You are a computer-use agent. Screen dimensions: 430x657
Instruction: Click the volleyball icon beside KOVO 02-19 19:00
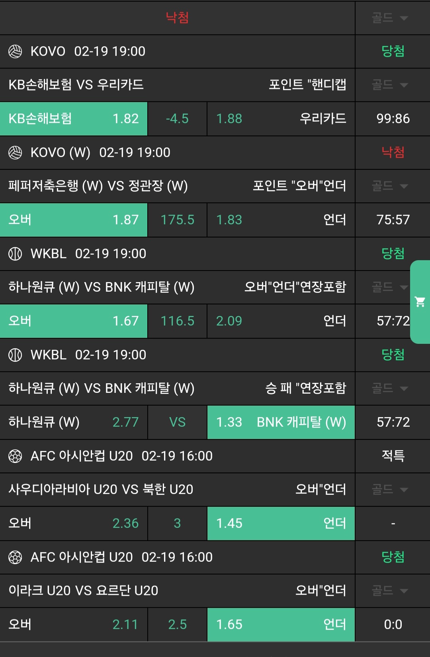pyautogui.click(x=15, y=51)
